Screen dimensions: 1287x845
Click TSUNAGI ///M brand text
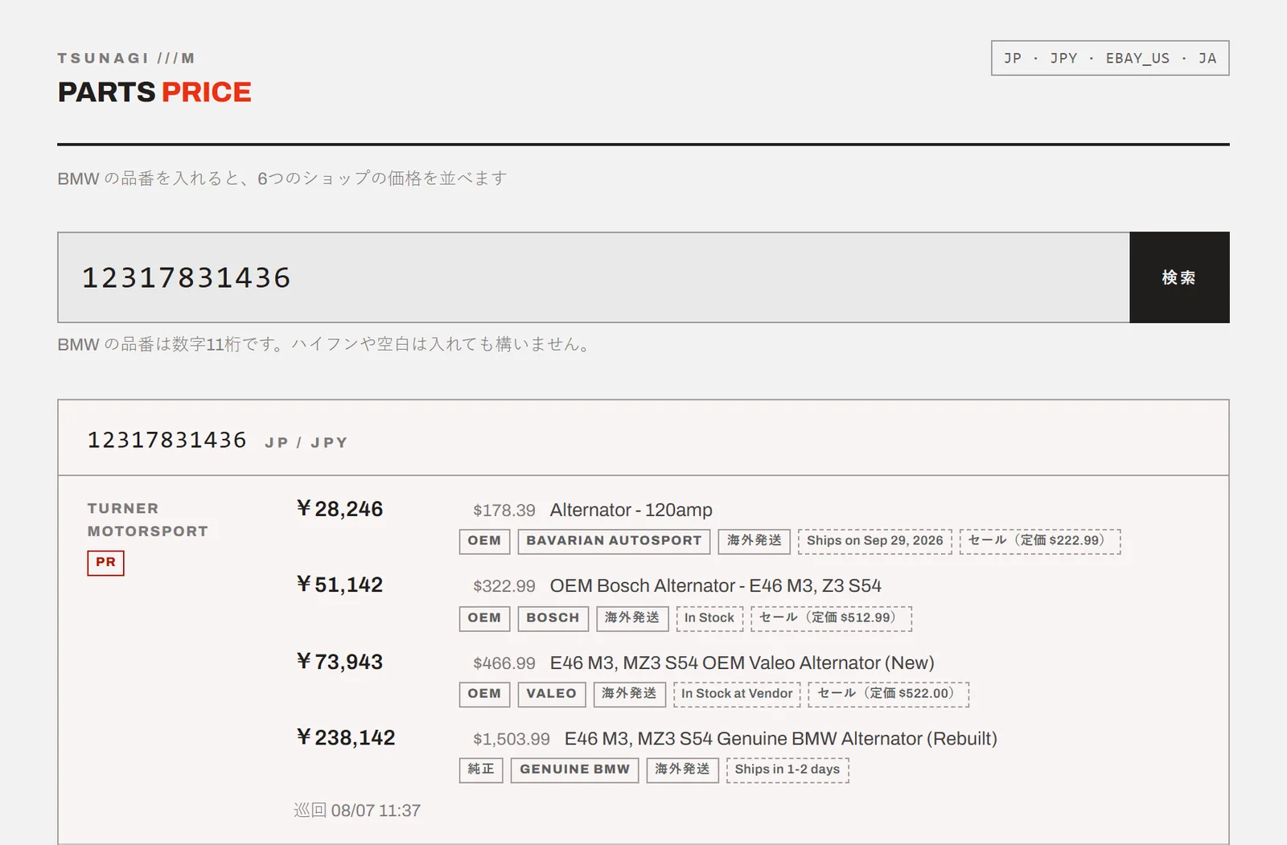(126, 58)
